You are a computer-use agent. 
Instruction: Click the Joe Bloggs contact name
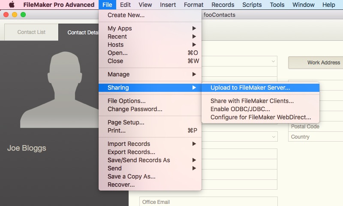pyautogui.click(x=27, y=148)
